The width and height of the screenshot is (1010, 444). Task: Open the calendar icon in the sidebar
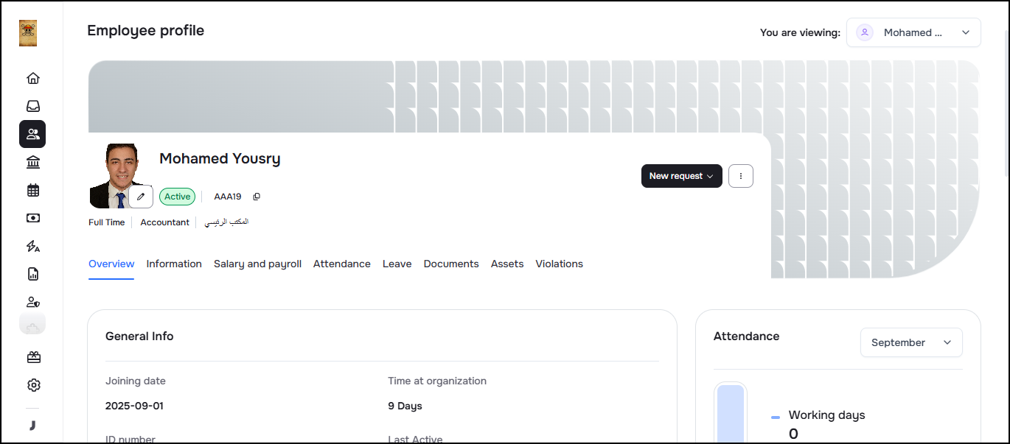coord(32,190)
